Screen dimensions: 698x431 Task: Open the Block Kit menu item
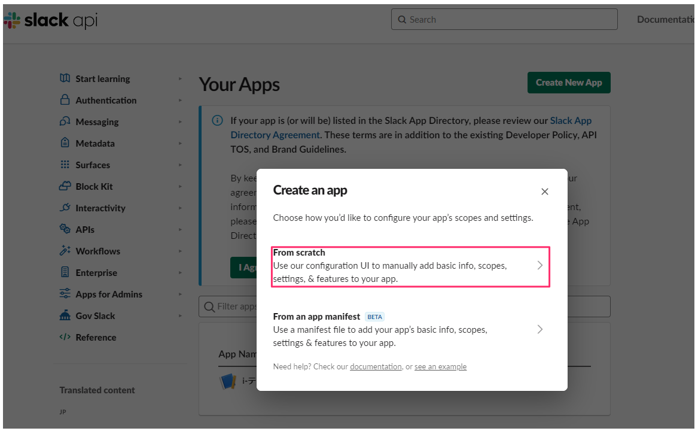(94, 186)
